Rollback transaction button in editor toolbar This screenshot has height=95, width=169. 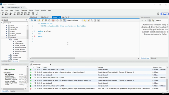click(61, 20)
